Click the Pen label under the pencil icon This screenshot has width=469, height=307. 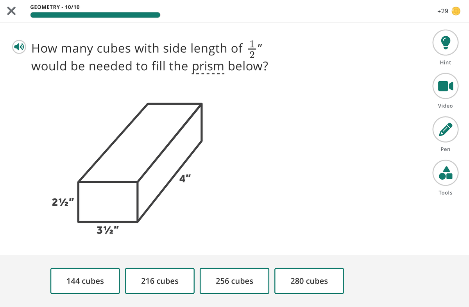click(x=445, y=149)
